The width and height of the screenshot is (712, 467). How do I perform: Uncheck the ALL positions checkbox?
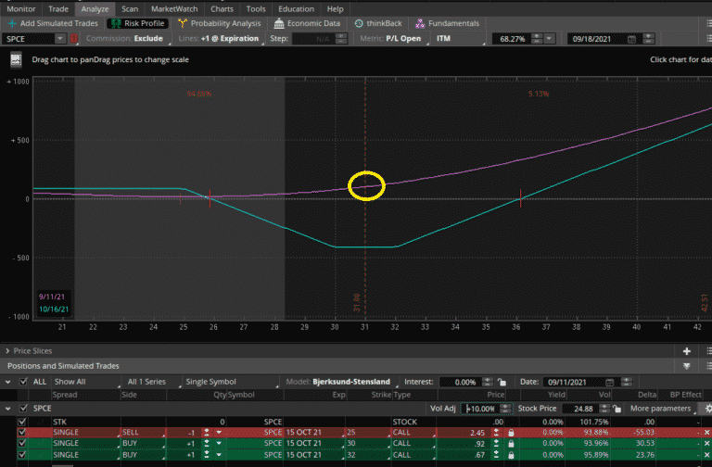click(x=23, y=382)
